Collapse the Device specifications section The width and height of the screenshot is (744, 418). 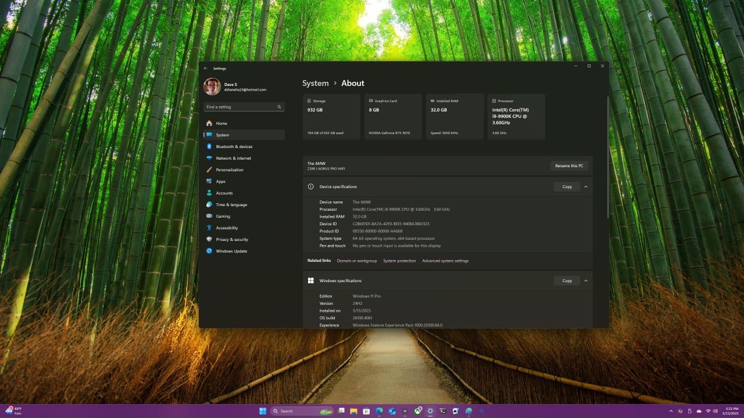pos(586,186)
